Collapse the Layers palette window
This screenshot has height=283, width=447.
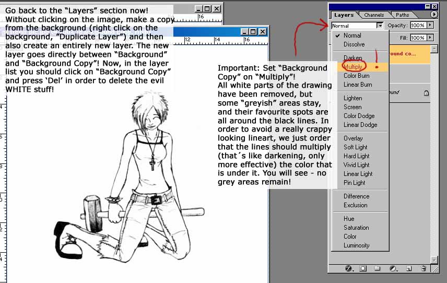[x=428, y=6]
